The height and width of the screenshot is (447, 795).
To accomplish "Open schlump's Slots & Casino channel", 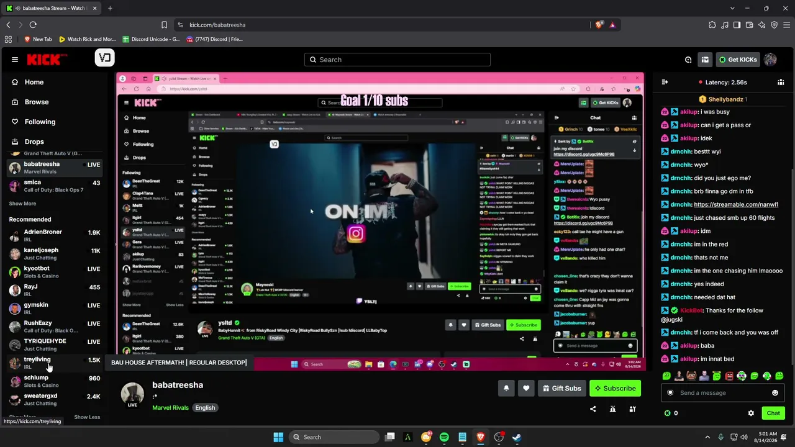I will click(54, 381).
